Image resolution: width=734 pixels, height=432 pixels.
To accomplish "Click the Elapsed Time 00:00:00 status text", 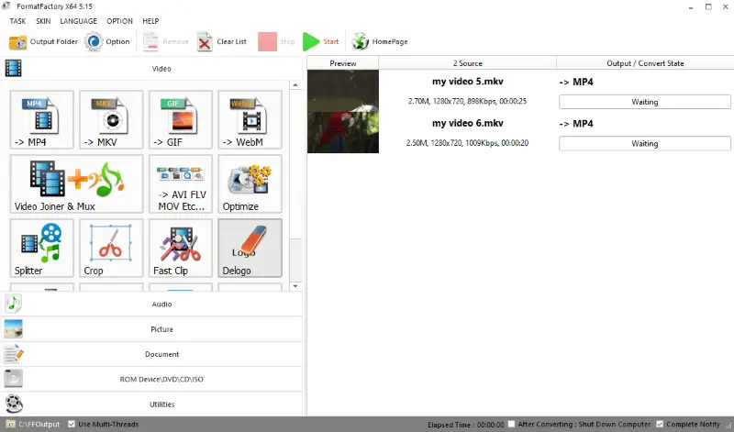I will point(466,425).
